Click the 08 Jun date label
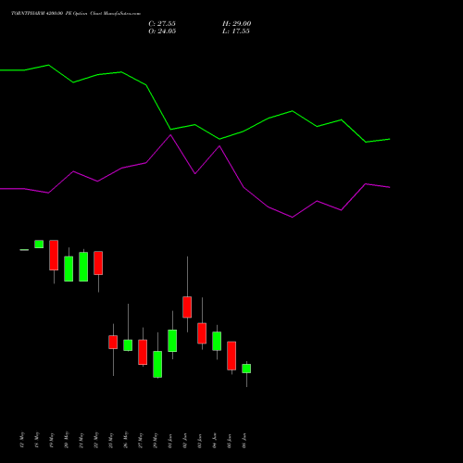The image size is (463, 463). coord(244,441)
